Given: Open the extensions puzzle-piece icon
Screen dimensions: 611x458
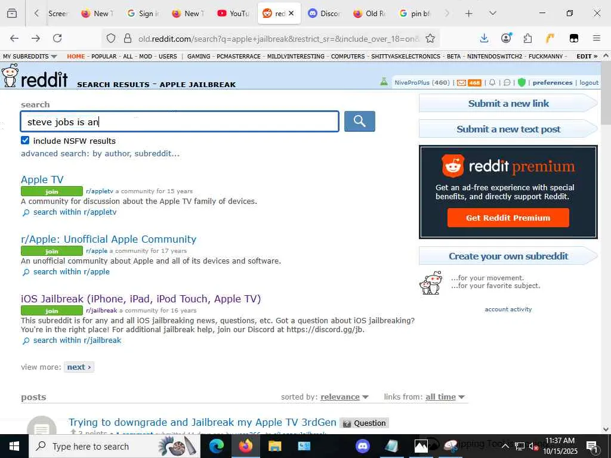Looking at the screenshot, I should [527, 38].
